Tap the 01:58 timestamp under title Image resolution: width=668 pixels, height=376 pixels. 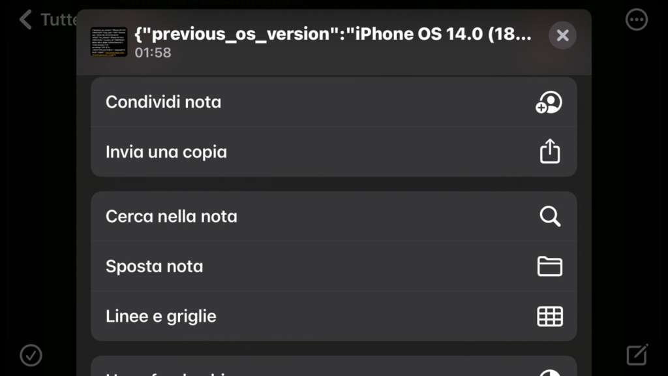pyautogui.click(x=153, y=53)
